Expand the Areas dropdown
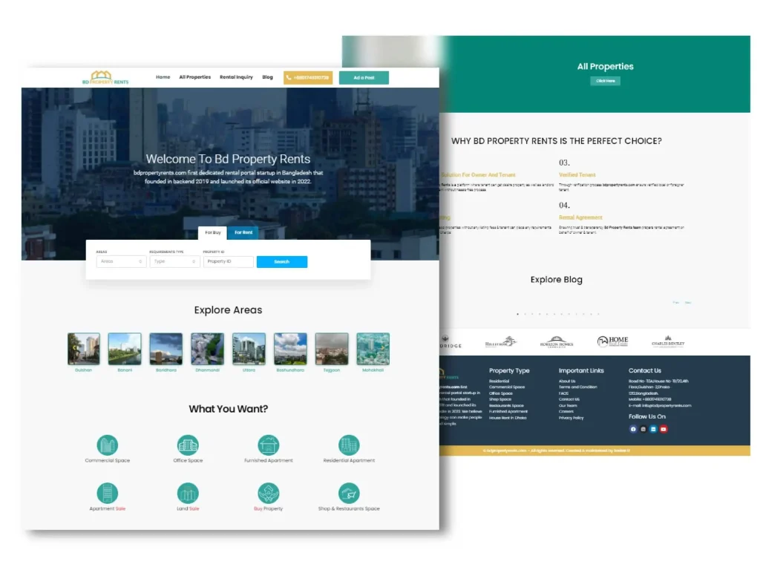This screenshot has height=570, width=760. (x=121, y=261)
